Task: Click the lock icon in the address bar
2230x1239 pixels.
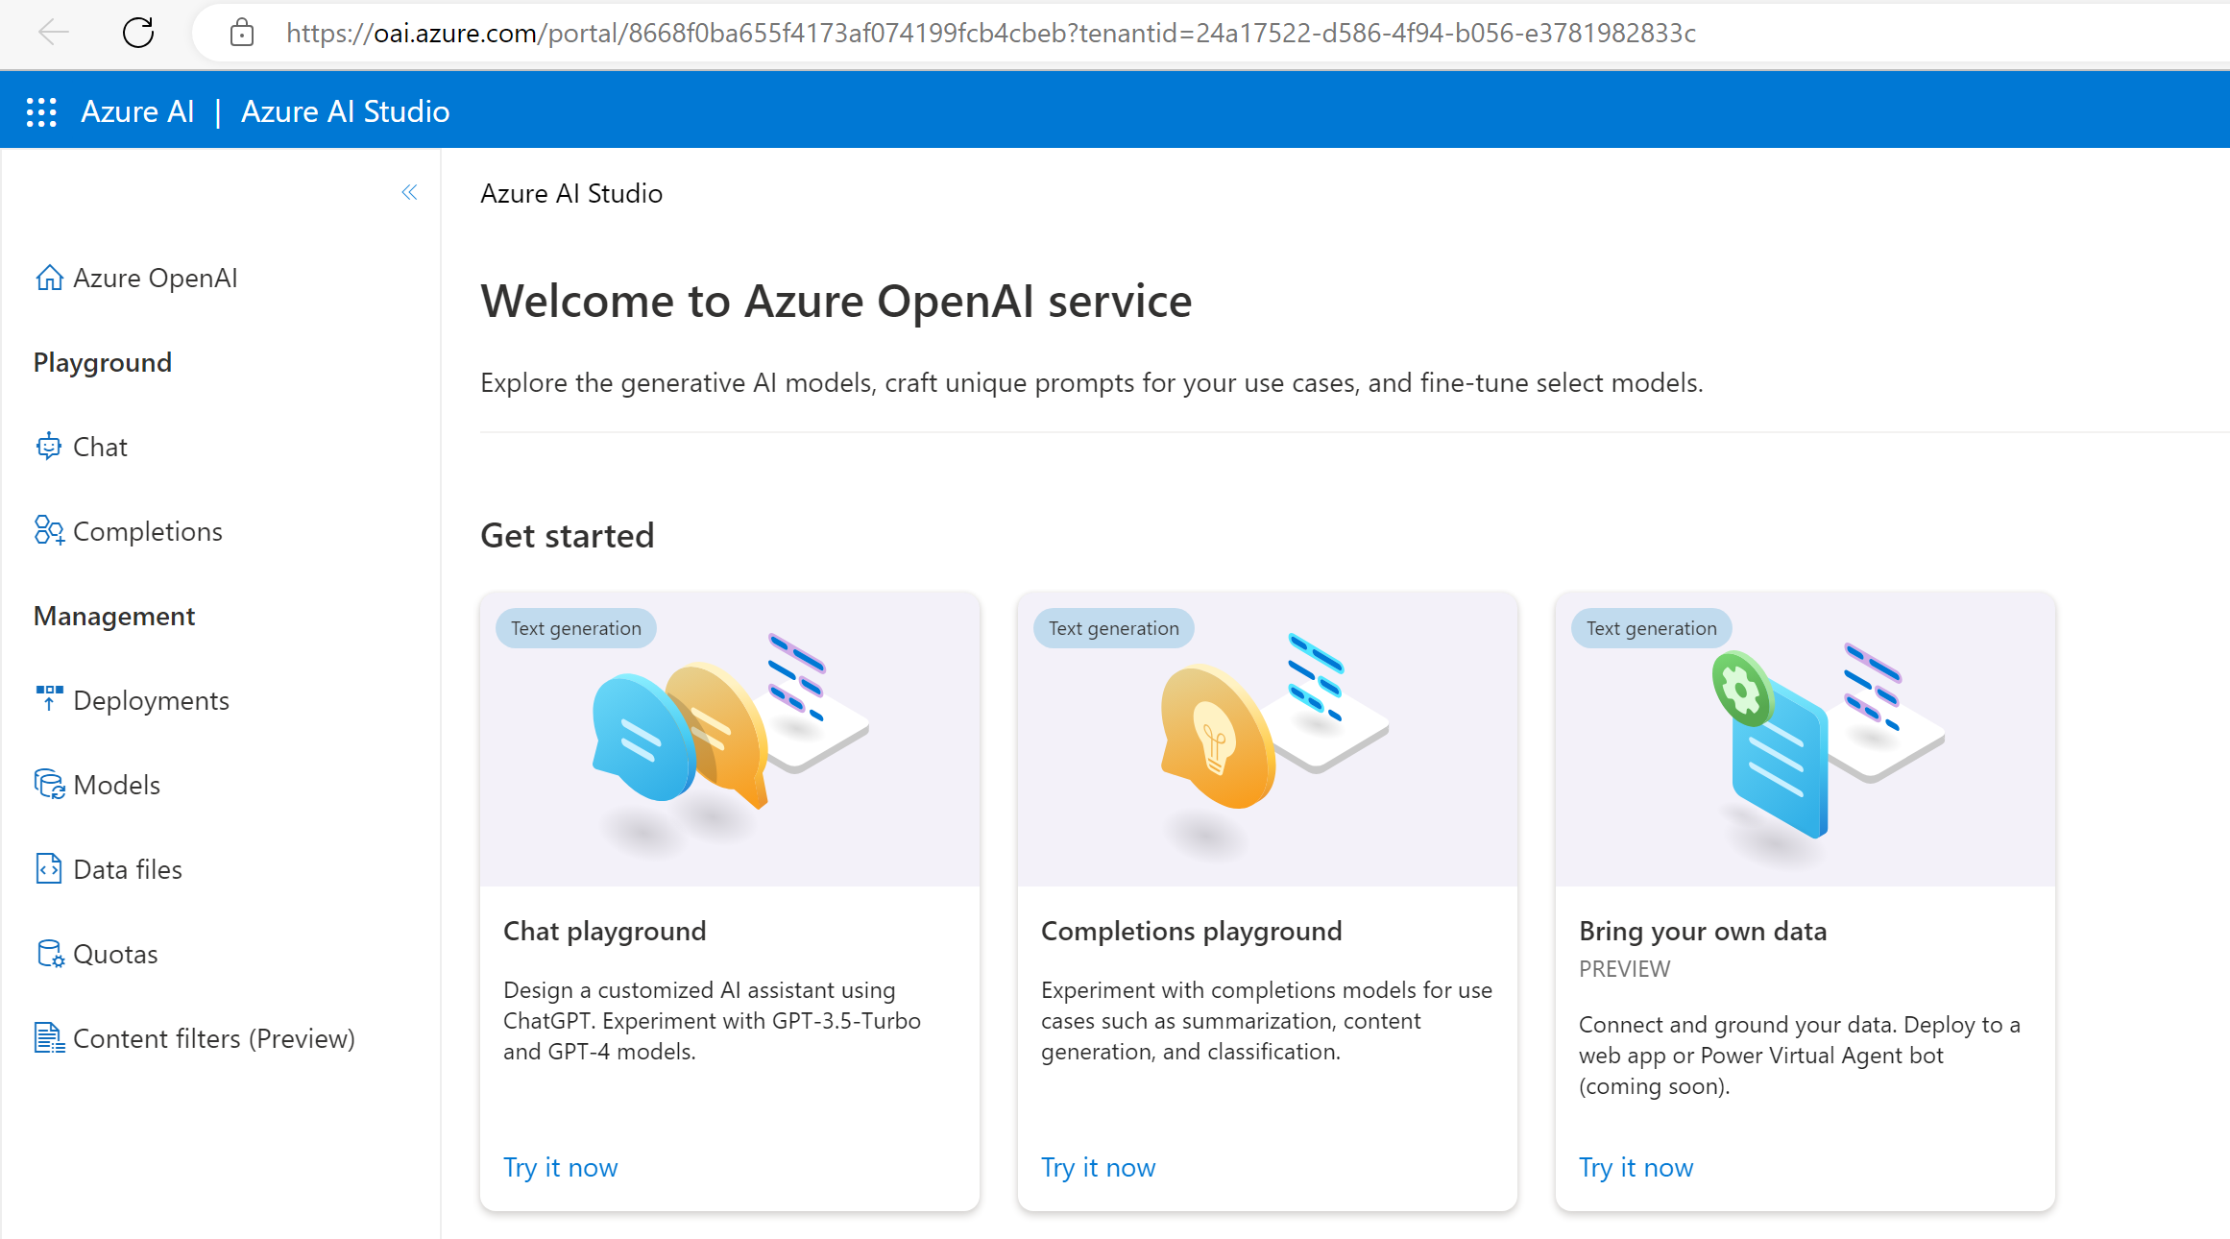Action: pyautogui.click(x=242, y=33)
